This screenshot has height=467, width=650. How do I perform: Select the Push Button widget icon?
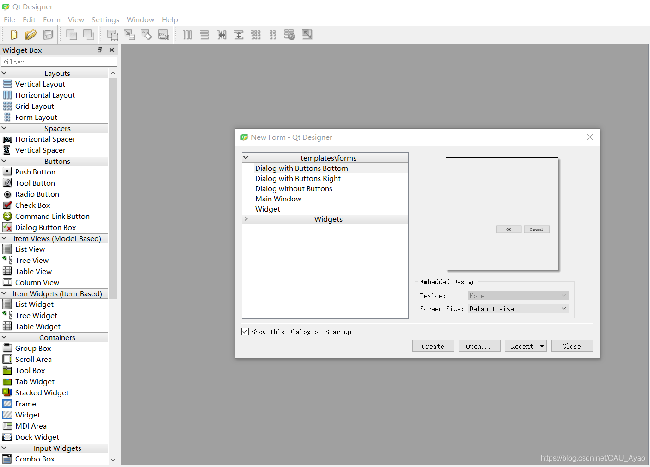click(x=7, y=172)
